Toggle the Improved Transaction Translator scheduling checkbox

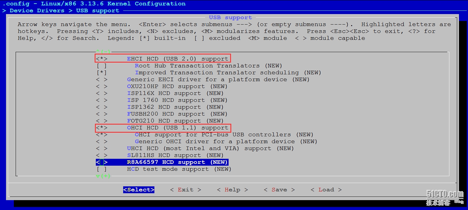102,72
